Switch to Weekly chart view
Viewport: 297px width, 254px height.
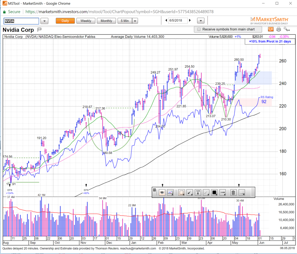[x=86, y=21]
